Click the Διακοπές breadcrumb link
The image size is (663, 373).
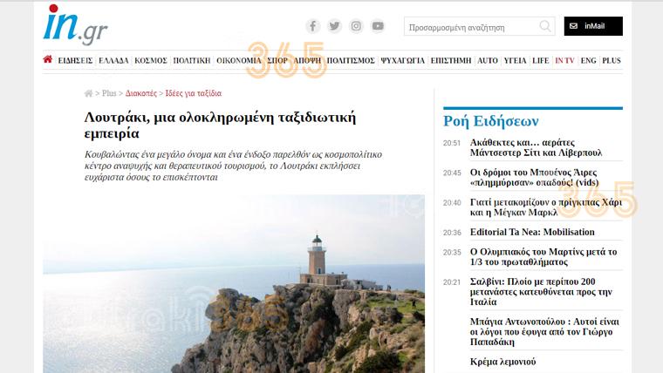coord(140,93)
